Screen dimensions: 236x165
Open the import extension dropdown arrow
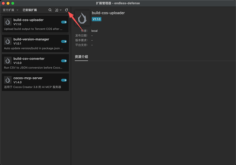[61, 10]
